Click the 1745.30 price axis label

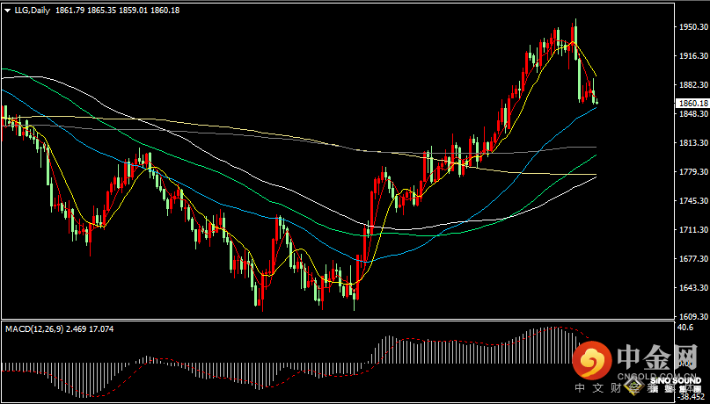coord(692,200)
